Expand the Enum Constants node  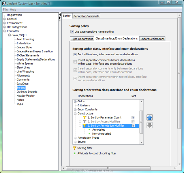[75, 110]
